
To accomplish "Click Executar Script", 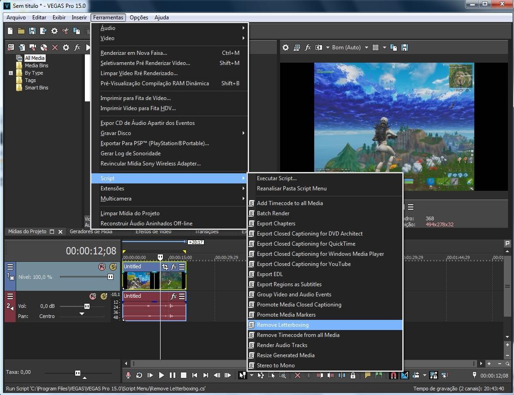I will coord(325,178).
